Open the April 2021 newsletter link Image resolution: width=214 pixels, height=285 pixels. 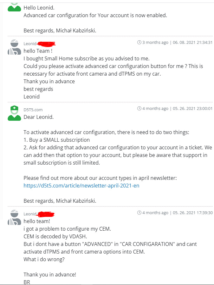[81, 186]
